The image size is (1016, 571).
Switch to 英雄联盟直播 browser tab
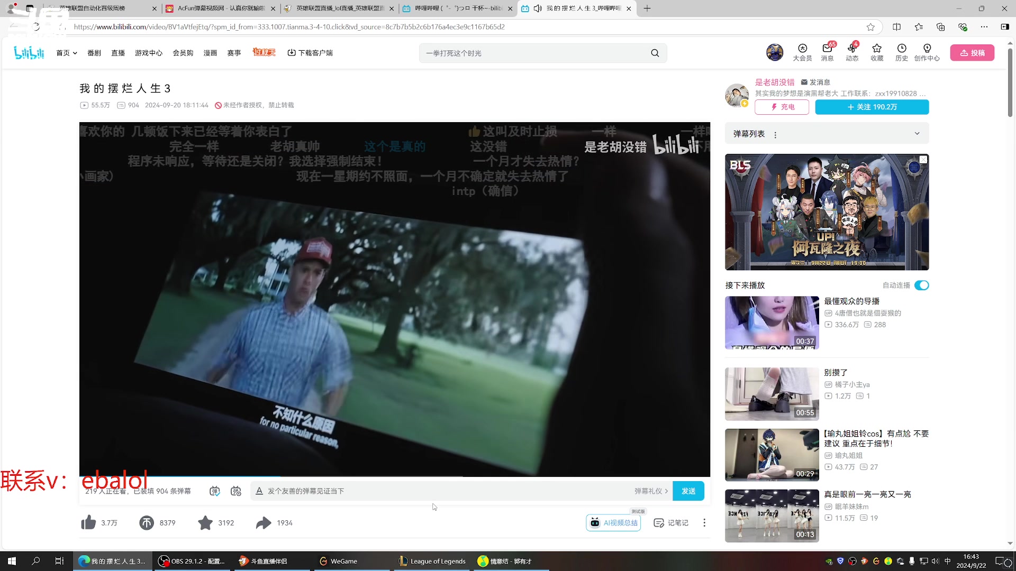(339, 8)
